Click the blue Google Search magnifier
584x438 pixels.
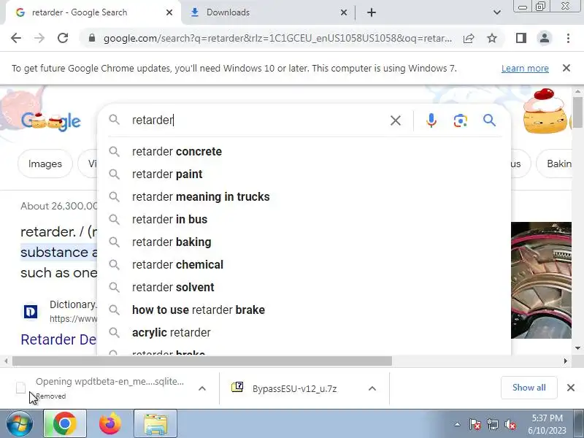tap(489, 120)
